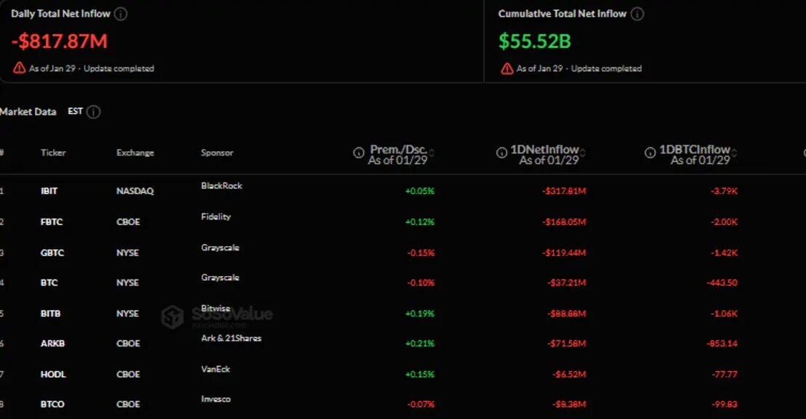Click the -443.50 BTC inflow value
Viewport: 806px width, 419px height.
[x=722, y=282]
